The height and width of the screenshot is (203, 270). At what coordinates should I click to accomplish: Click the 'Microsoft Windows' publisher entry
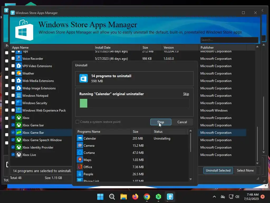click(214, 110)
